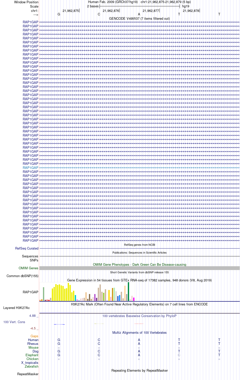240x380 pixels.
Task: Click the 100 Vert. Cons track label
Action: [x=14, y=322]
